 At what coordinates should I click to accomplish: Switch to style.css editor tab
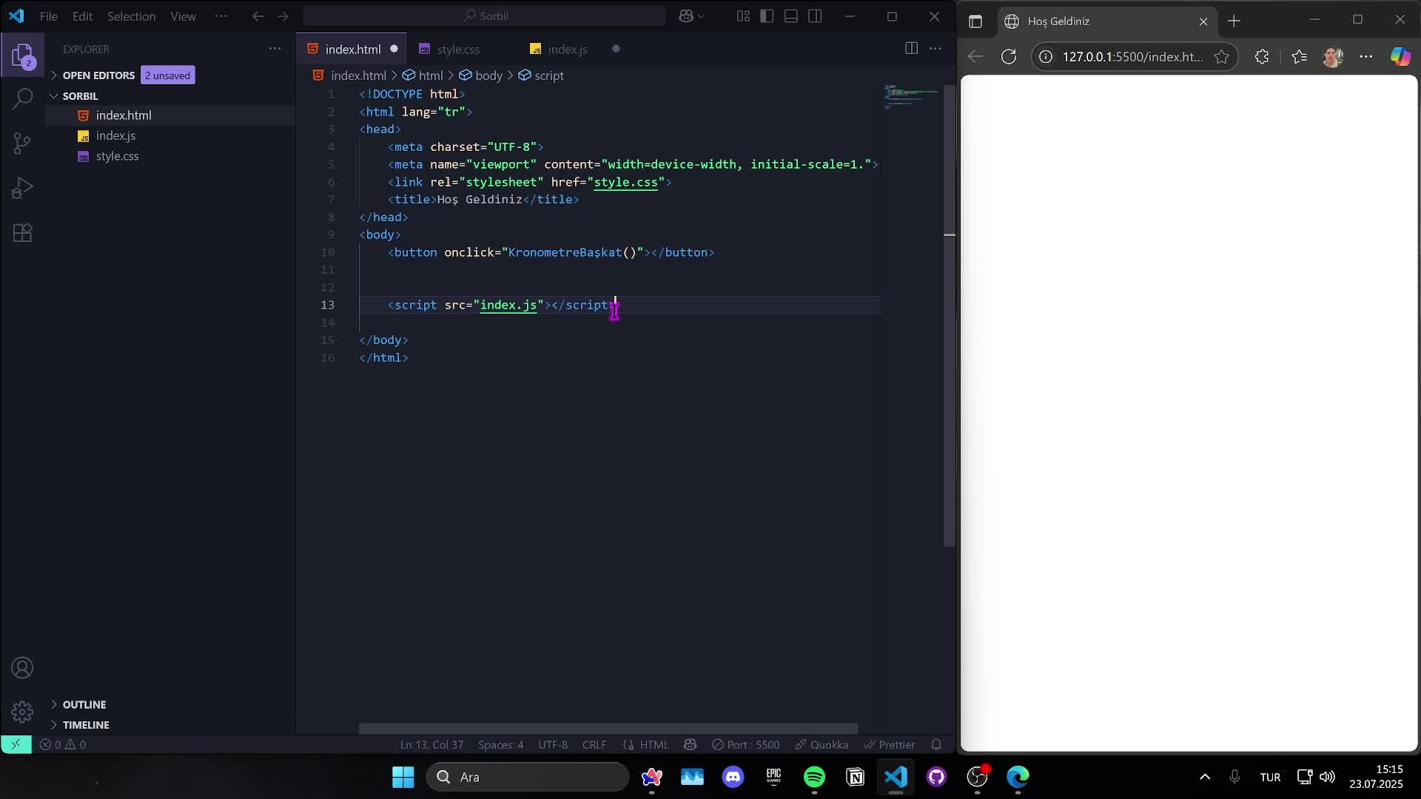[457, 50]
